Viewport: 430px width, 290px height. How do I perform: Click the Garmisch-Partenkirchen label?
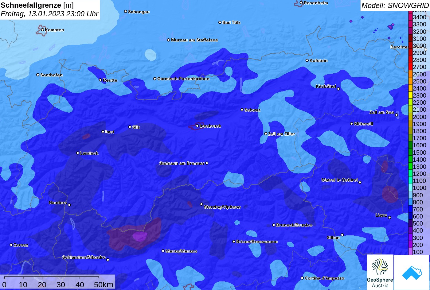tap(183, 79)
